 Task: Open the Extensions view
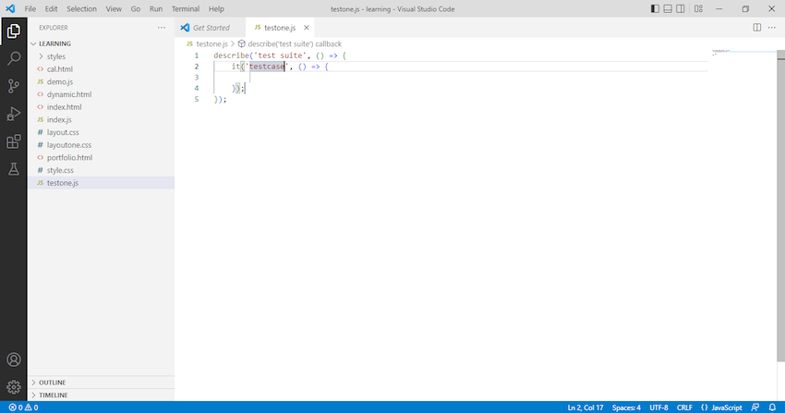(14, 141)
